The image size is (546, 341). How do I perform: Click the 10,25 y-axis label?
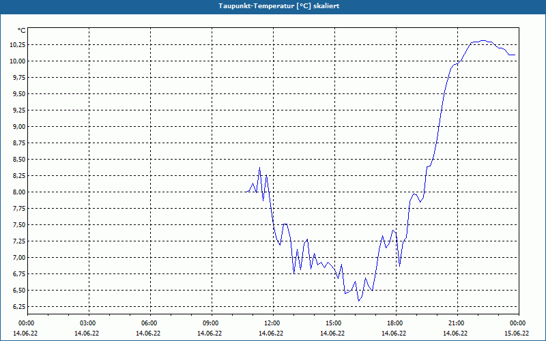[x=18, y=45]
